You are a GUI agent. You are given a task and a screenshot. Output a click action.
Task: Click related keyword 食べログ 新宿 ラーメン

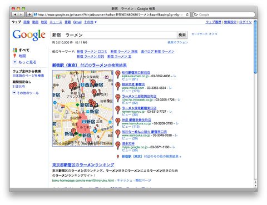coord(157,52)
